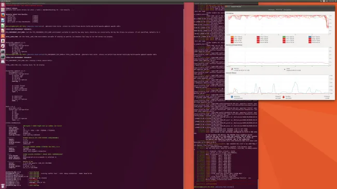This screenshot has width=337, height=189.
Task: Open LibreOffice Calc from the dock
Action: [x=3, y=25]
